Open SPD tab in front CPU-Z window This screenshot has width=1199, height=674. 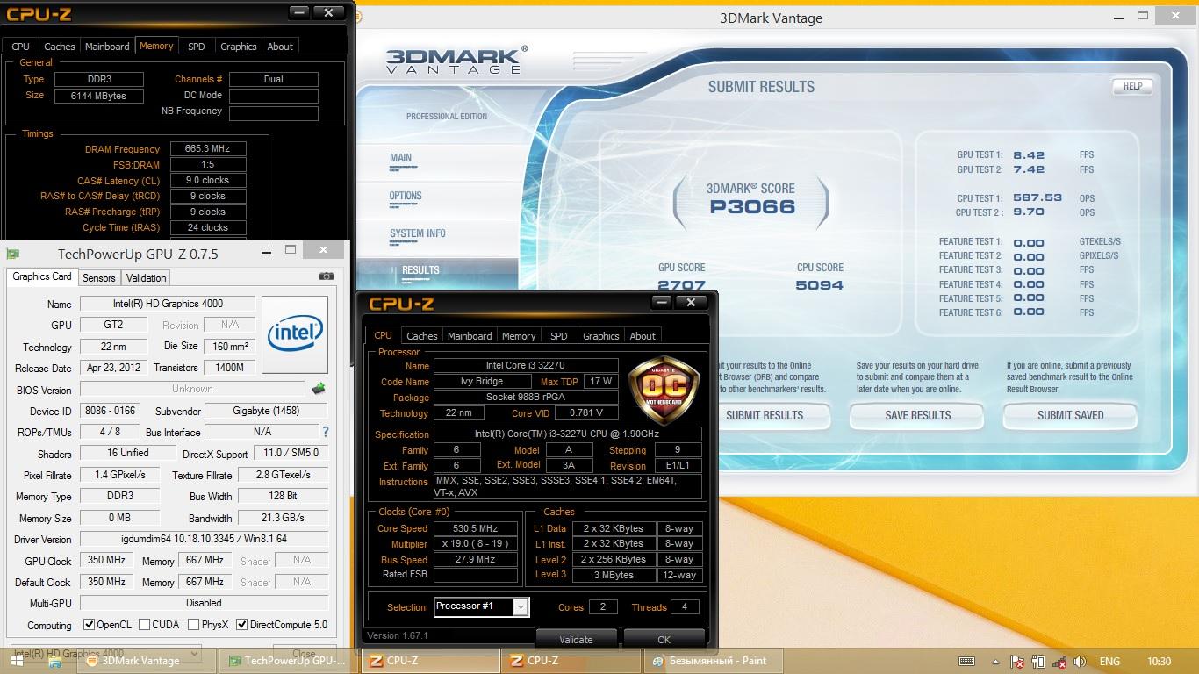pyautogui.click(x=559, y=336)
